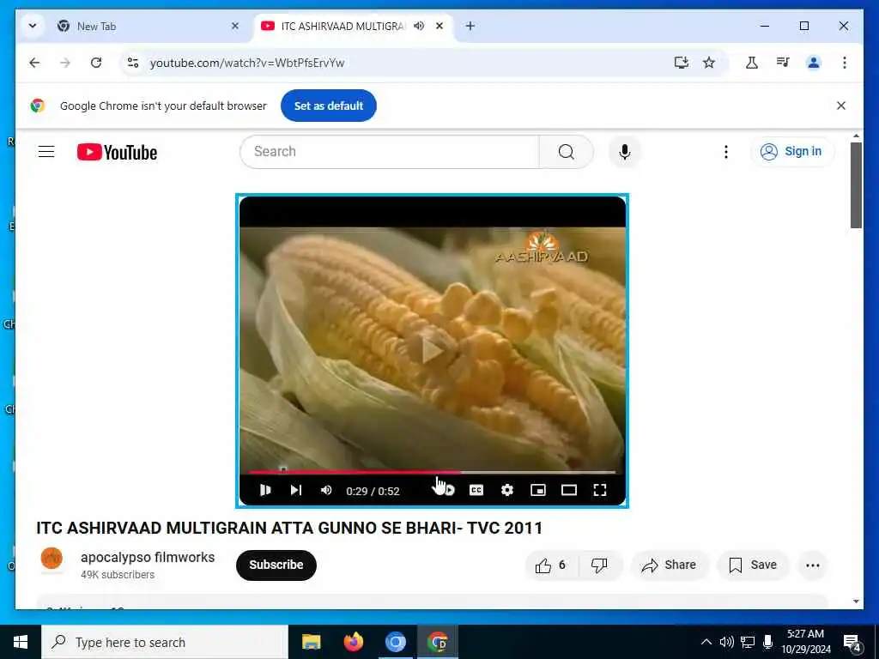The image size is (879, 659).
Task: Open the Chrome profile menu
Action: click(814, 63)
